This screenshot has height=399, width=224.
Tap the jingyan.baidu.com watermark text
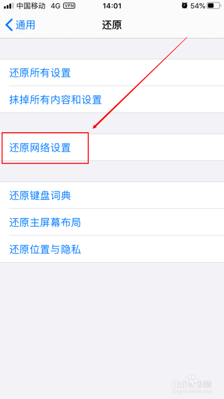191,390
